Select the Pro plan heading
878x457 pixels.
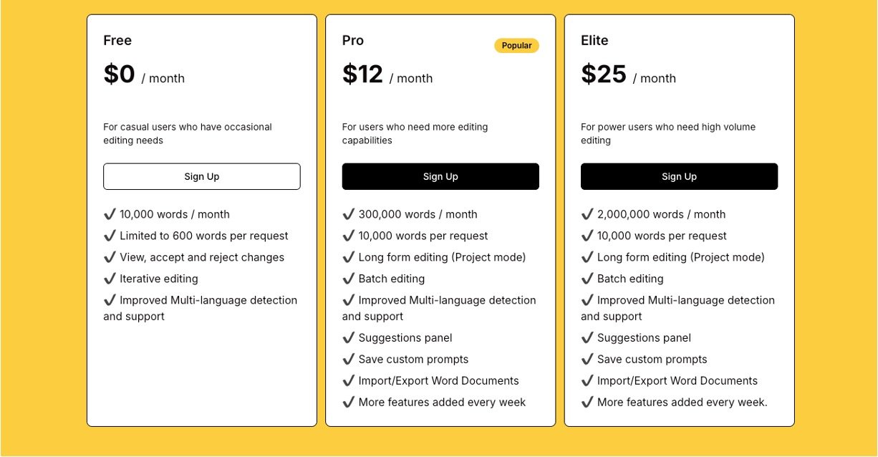click(353, 41)
